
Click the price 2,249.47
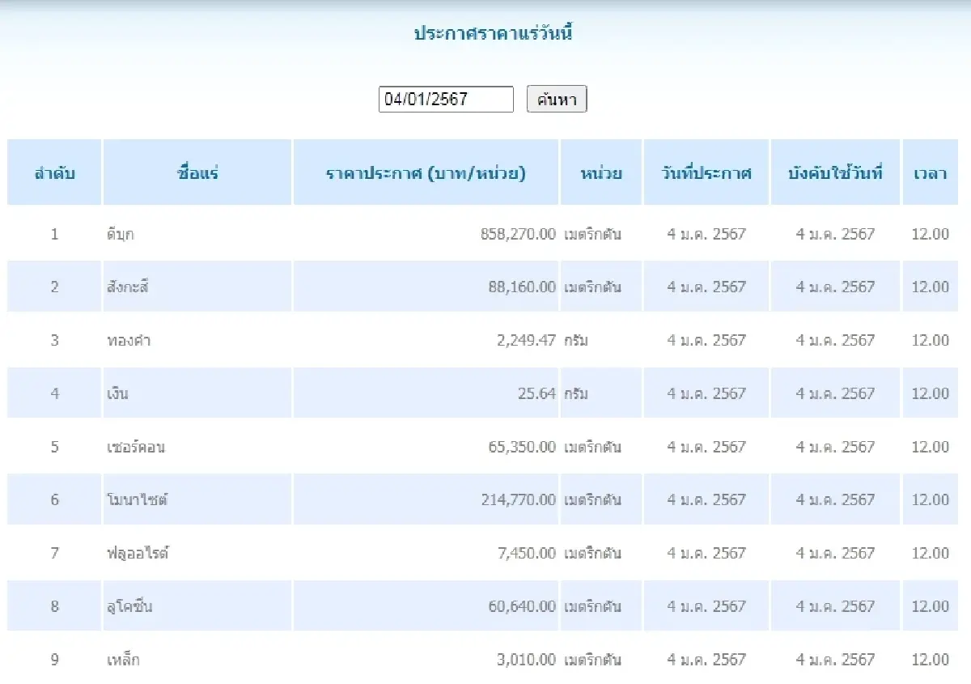click(526, 340)
